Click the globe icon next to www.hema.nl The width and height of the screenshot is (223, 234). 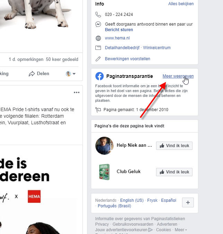point(98,38)
